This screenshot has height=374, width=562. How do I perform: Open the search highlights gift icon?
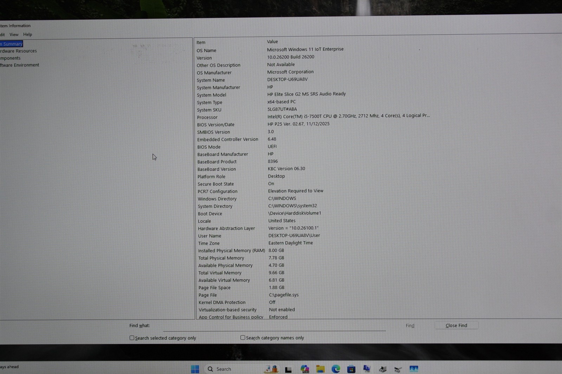tap(271, 369)
